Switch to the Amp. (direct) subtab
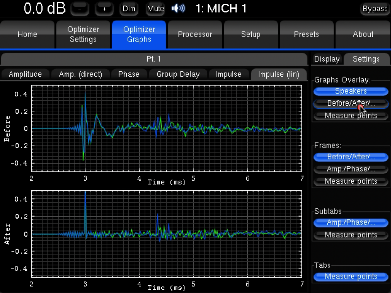This screenshot has height=293, width=391. point(81,74)
